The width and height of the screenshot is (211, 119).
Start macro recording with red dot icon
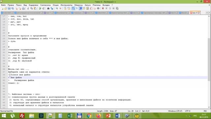tap(103, 9)
